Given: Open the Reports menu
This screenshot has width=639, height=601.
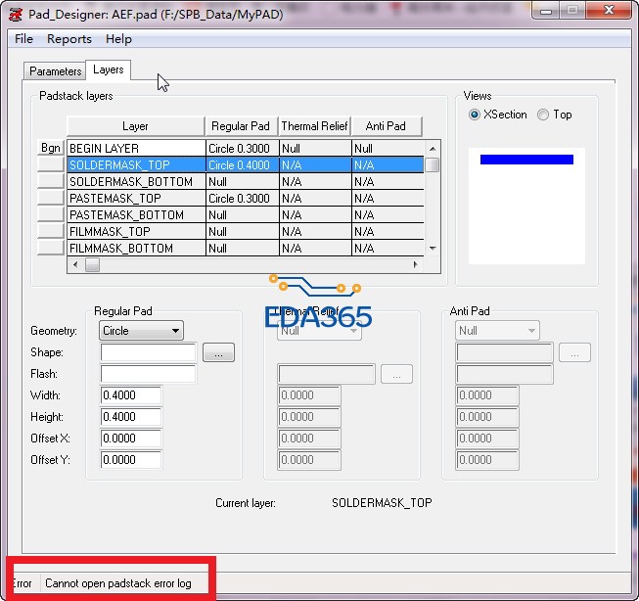Looking at the screenshot, I should [69, 39].
